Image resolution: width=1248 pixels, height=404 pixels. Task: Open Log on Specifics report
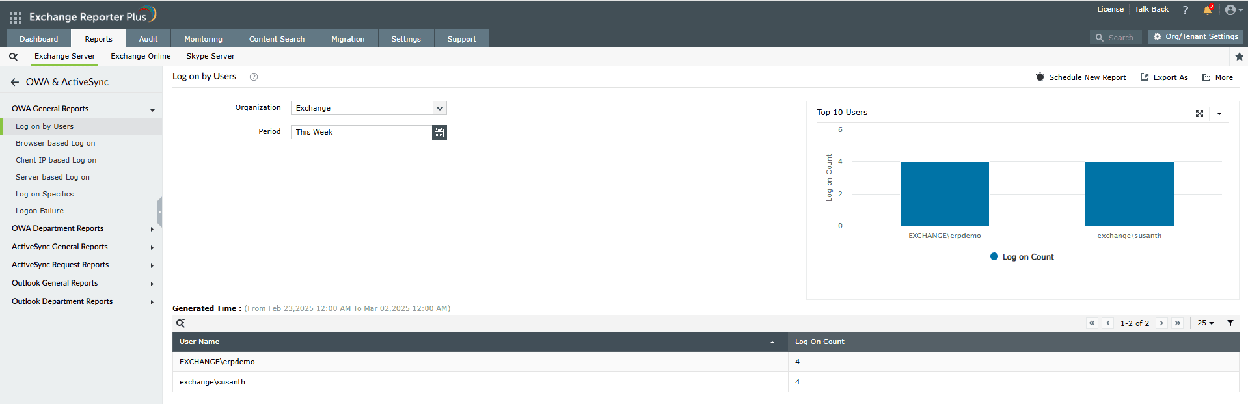pyautogui.click(x=44, y=194)
